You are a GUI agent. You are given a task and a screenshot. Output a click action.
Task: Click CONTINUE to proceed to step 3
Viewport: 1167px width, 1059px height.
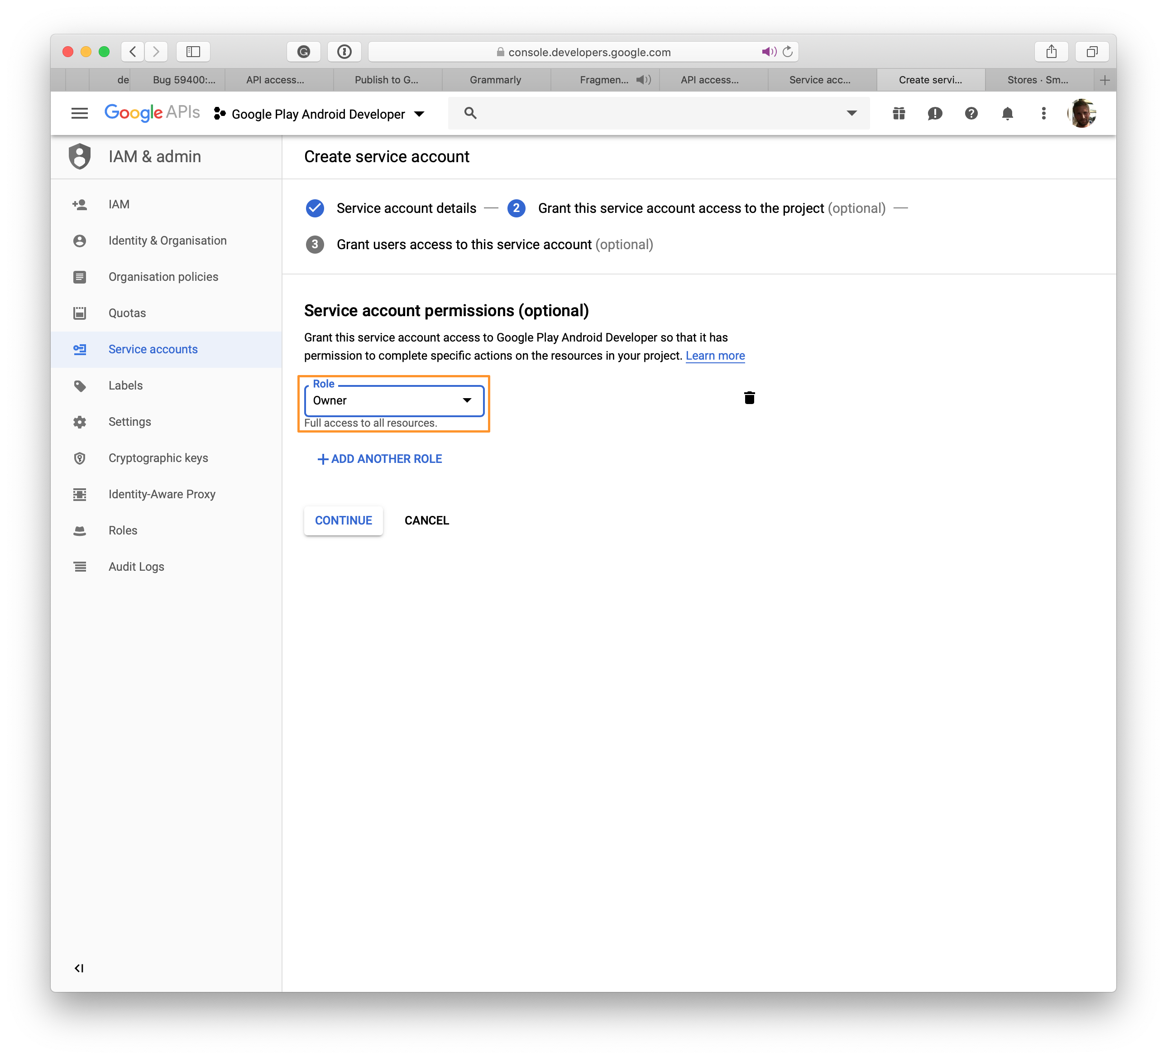pos(344,520)
